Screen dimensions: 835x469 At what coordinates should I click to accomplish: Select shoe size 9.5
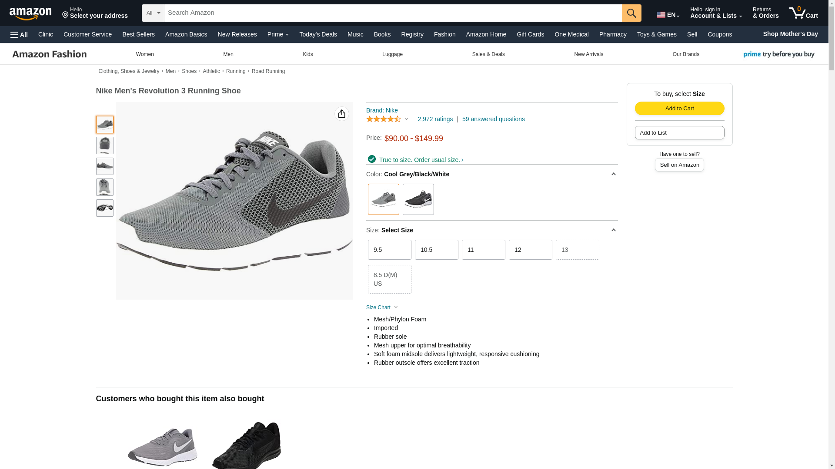[390, 250]
